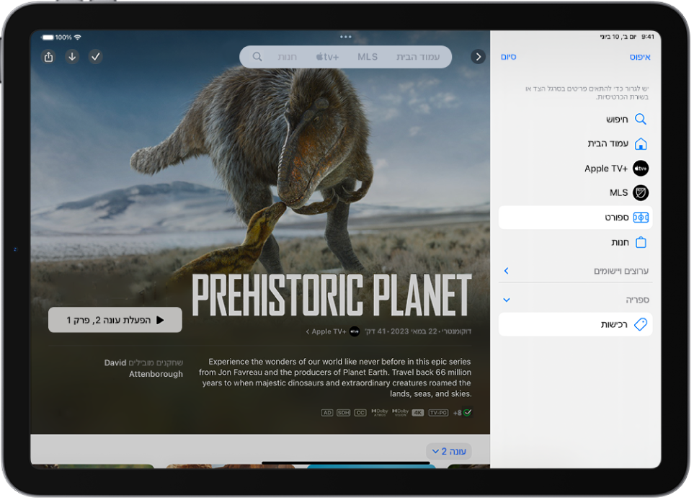Tap the 9:41 clock in status bar
Image resolution: width=694 pixels, height=500 pixels.
pos(648,37)
